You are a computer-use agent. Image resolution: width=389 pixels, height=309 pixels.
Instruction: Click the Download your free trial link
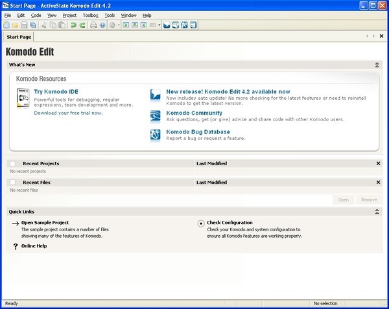pos(68,113)
